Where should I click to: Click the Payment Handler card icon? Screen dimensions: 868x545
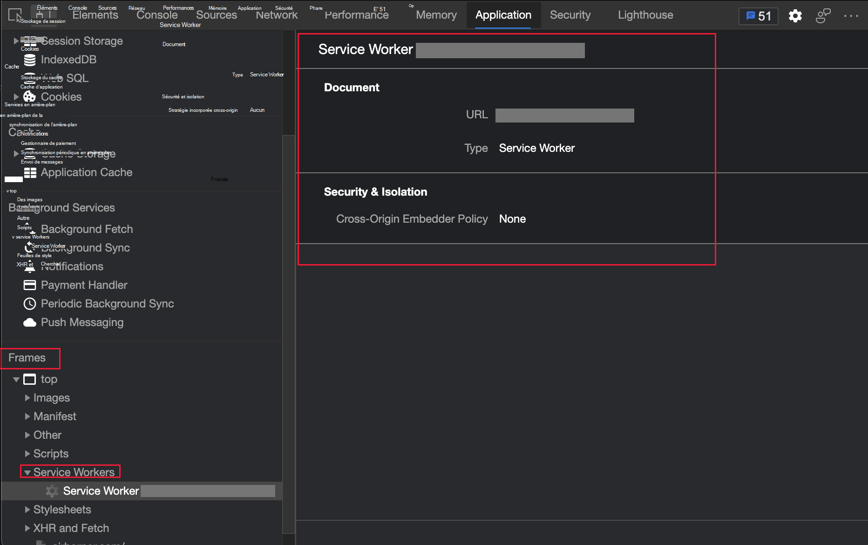(30, 285)
